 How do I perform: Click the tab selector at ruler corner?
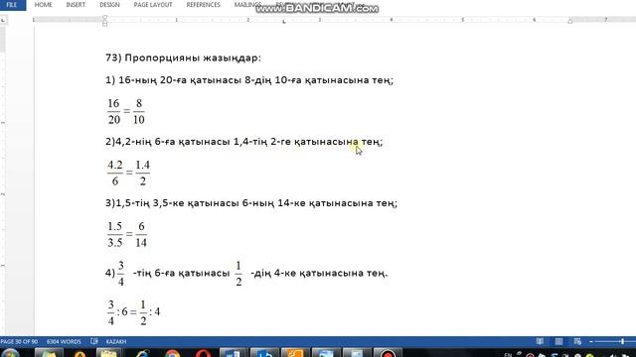pos(3,20)
